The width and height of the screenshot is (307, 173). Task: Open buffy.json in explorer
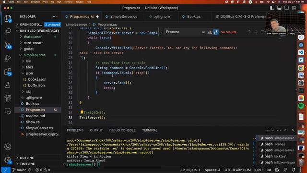(36, 86)
